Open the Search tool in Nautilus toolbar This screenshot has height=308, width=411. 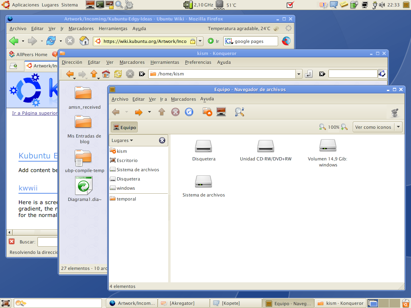pos(239,112)
